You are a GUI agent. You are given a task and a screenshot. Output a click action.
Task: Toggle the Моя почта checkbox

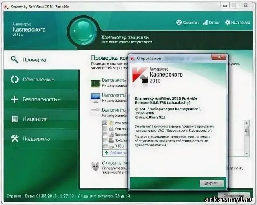click(x=105, y=129)
